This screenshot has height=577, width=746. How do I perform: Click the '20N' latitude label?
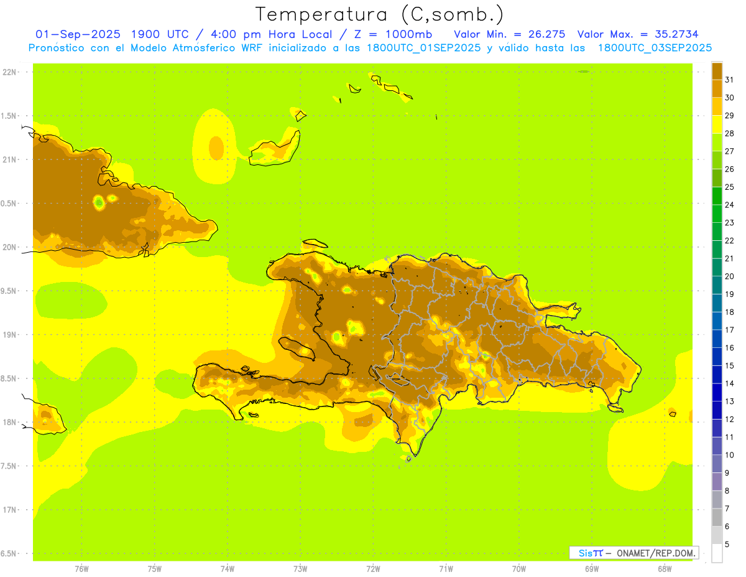9,247
